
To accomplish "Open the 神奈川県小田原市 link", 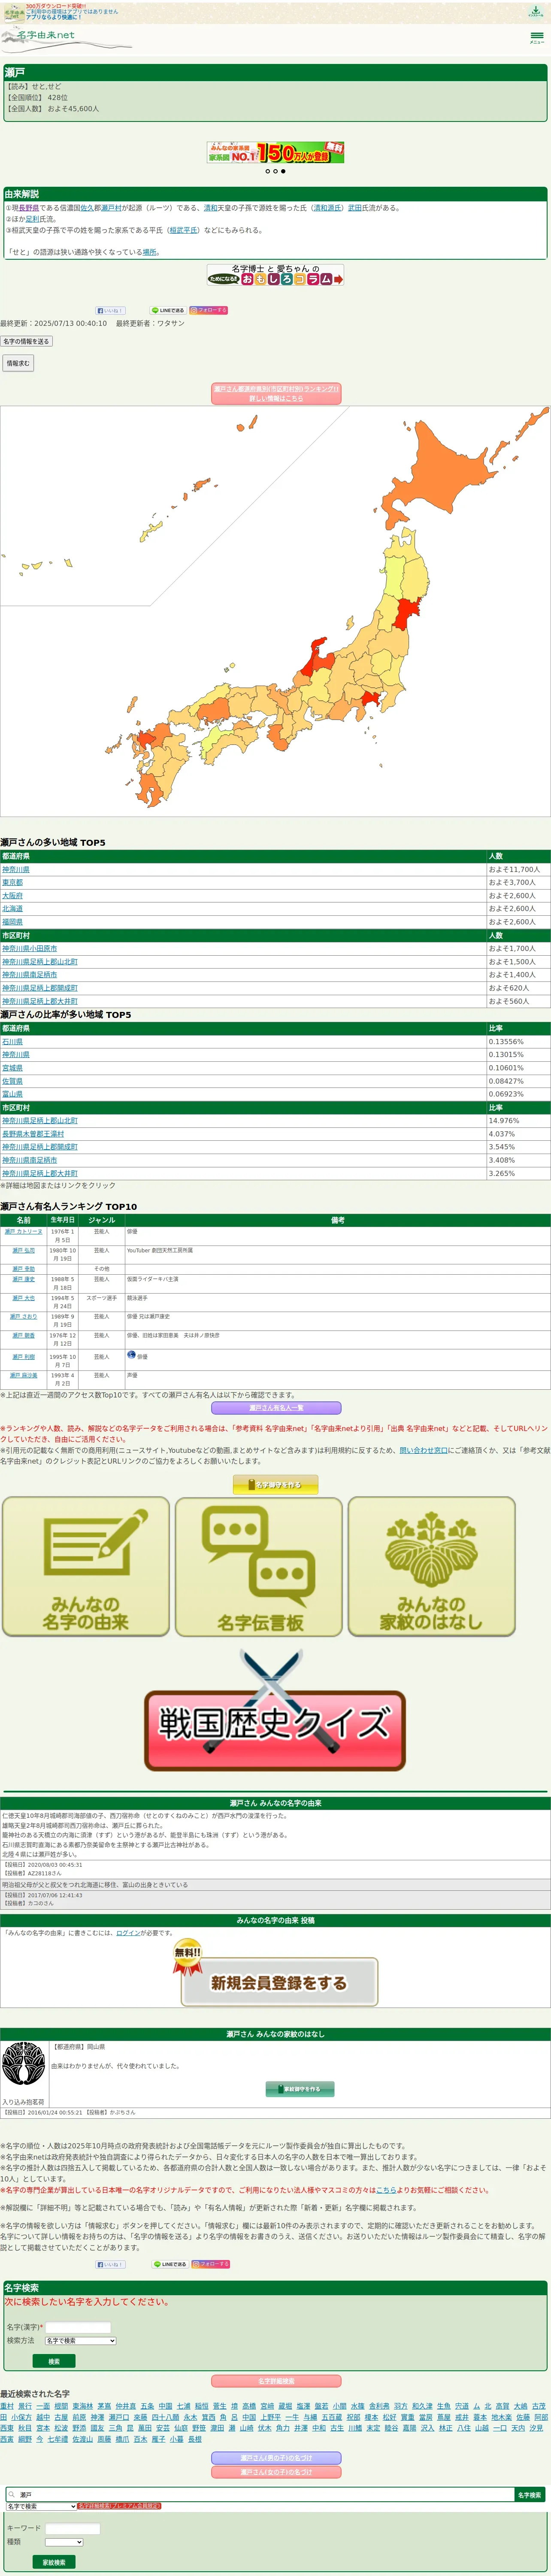I will pyautogui.click(x=30, y=948).
